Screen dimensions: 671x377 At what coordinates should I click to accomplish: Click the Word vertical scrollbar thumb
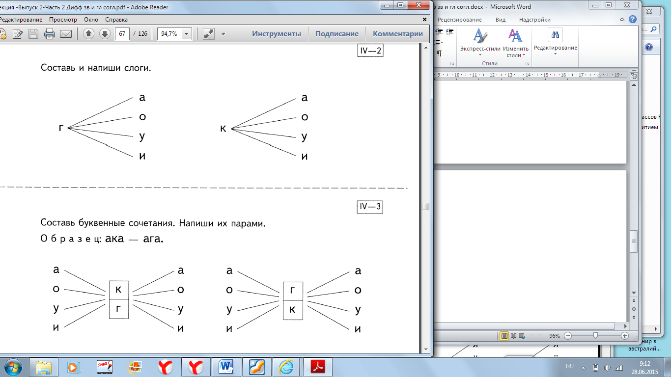pos(634,241)
